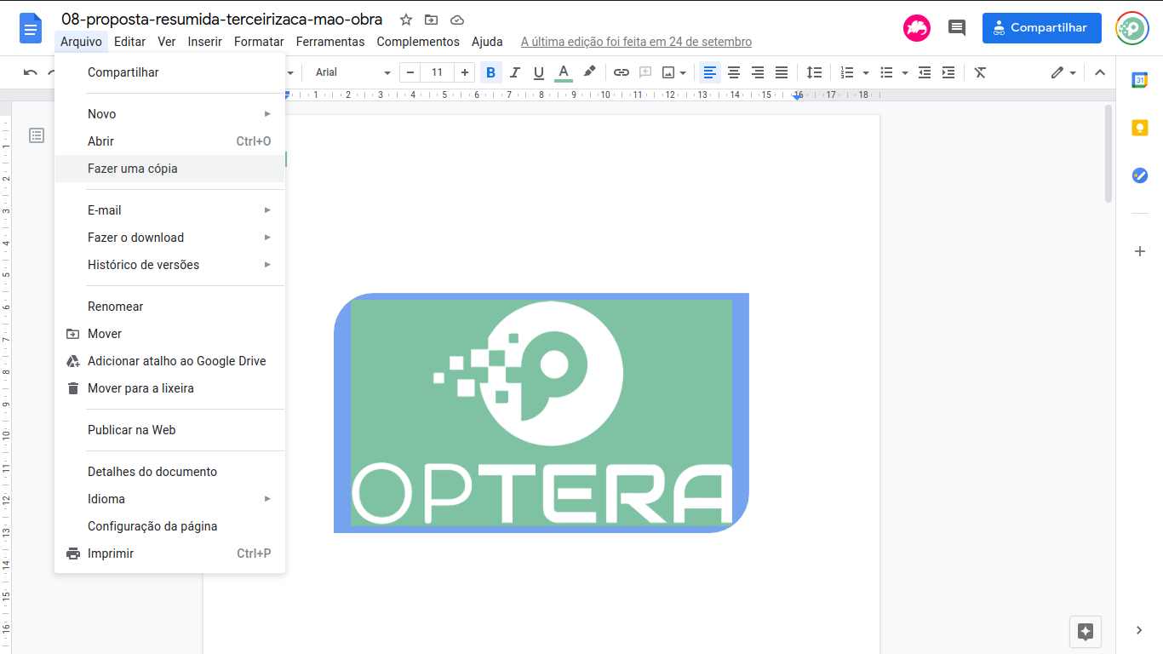
Task: Star the document with the star icon
Action: click(406, 20)
